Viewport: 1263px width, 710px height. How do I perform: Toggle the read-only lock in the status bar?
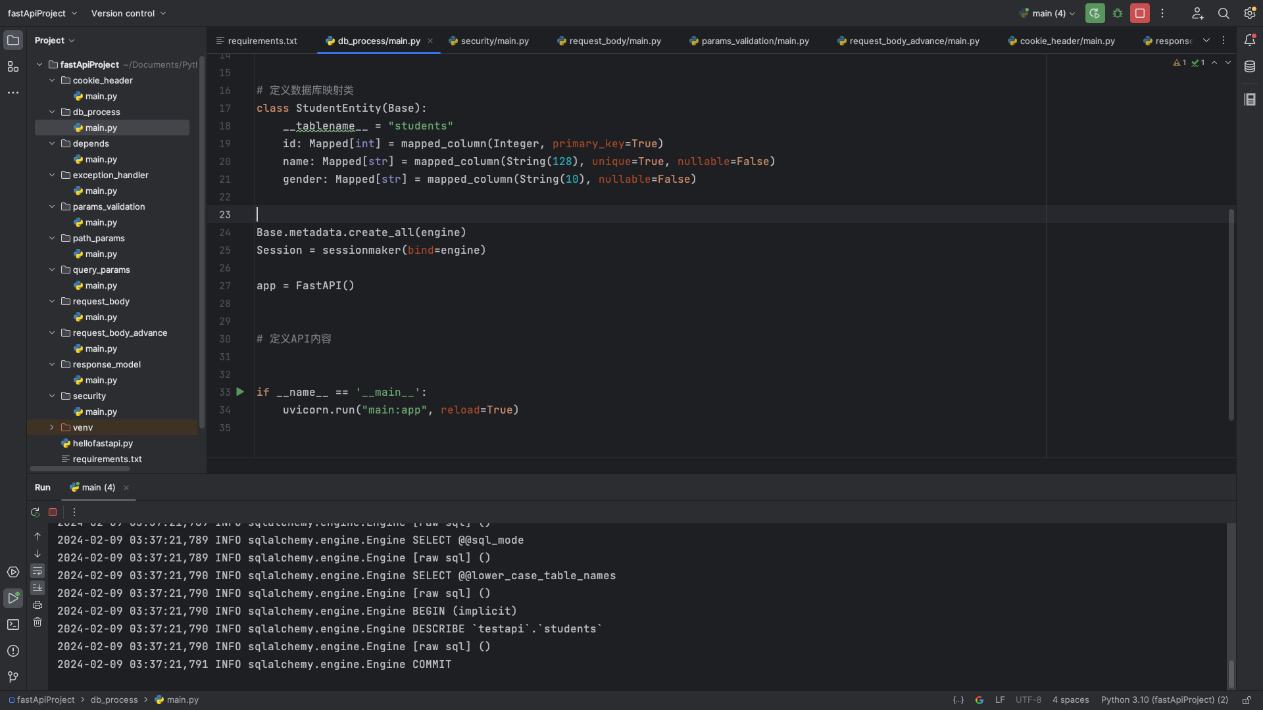click(x=1246, y=700)
